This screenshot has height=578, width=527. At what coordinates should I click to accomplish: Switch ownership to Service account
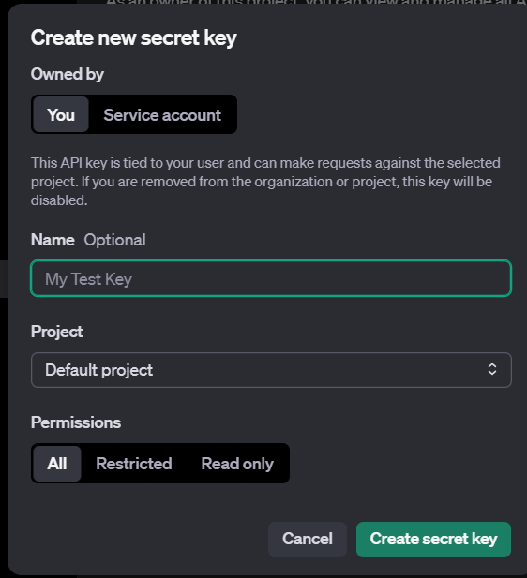162,114
